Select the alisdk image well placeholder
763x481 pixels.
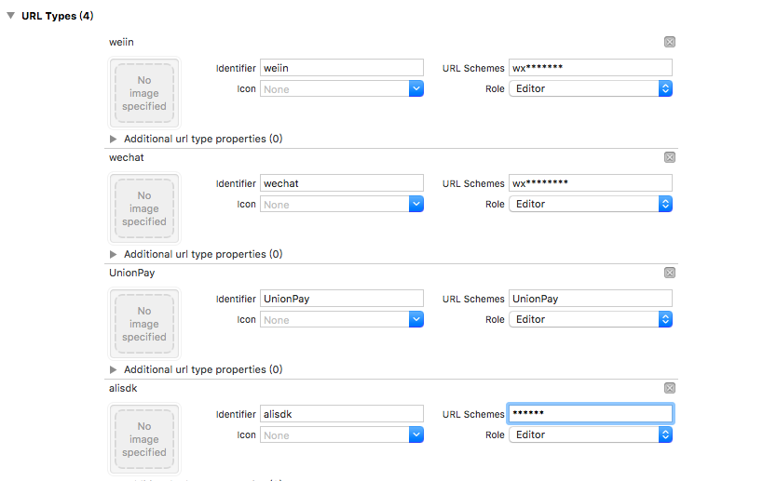[x=144, y=439]
